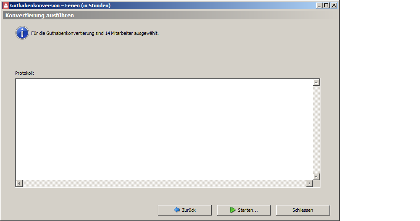Minimize the Guthabenkonversion window
The image size is (420, 221).
(x=319, y=5)
